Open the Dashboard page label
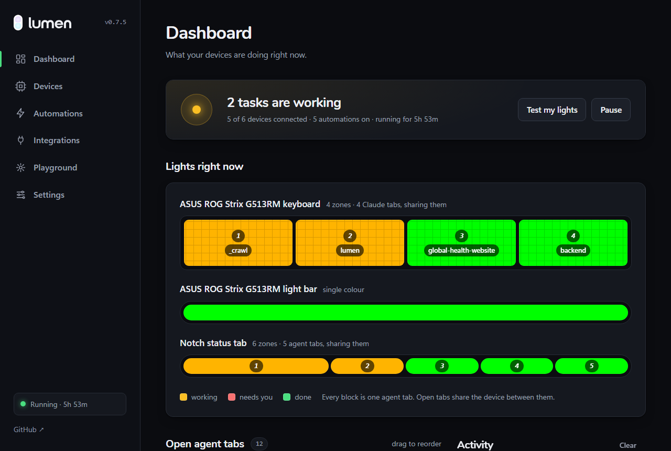Screen dimensions: 671x451 coord(54,59)
